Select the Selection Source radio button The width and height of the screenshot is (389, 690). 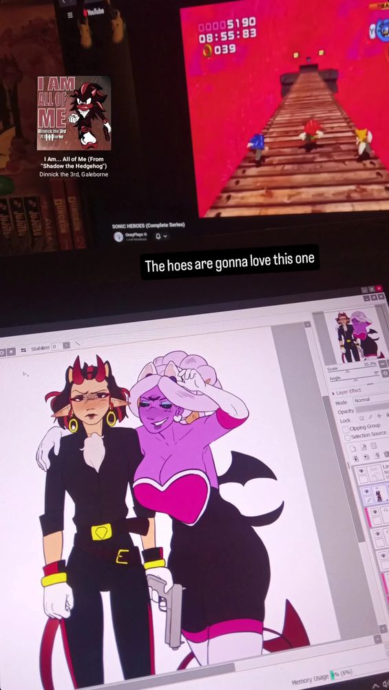(347, 437)
